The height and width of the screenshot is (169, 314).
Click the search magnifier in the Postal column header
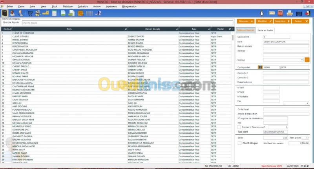point(230,29)
